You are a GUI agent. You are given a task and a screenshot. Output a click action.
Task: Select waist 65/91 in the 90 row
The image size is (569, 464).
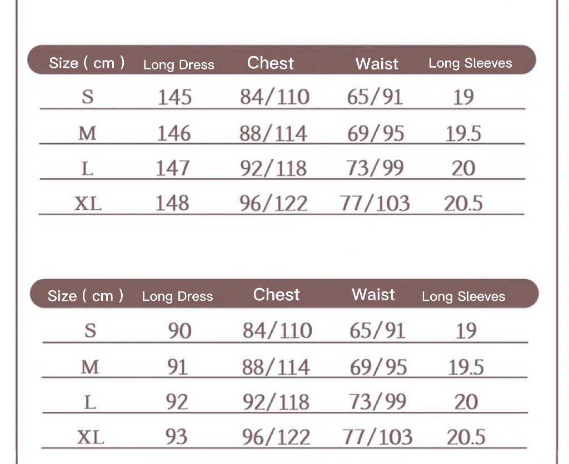pyautogui.click(x=377, y=331)
